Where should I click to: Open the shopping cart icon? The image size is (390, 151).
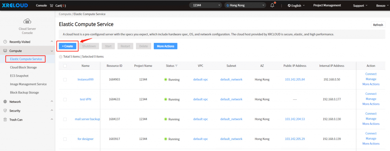(x=51, y=5)
